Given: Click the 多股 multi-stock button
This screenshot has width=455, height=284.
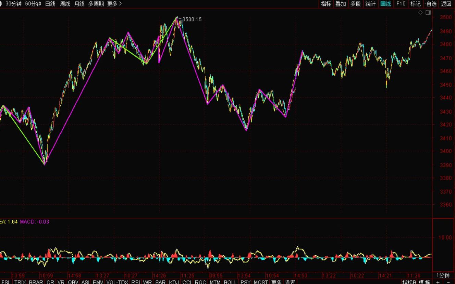Looking at the screenshot, I should pyautogui.click(x=355, y=4).
